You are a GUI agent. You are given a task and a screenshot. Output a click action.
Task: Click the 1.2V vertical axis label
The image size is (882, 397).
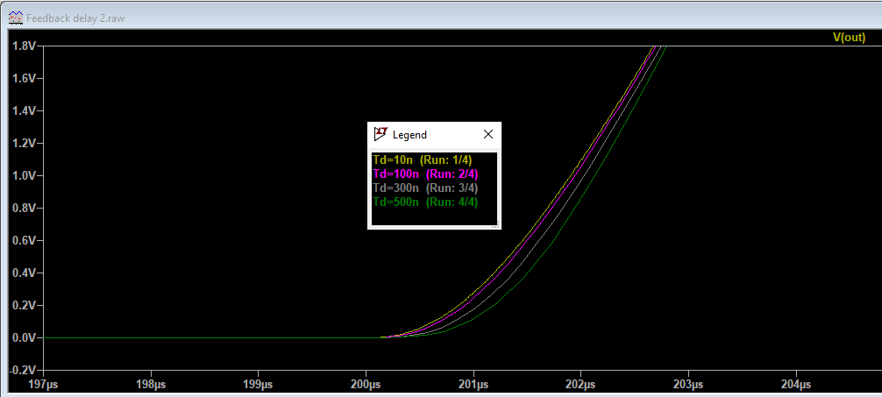pos(25,144)
